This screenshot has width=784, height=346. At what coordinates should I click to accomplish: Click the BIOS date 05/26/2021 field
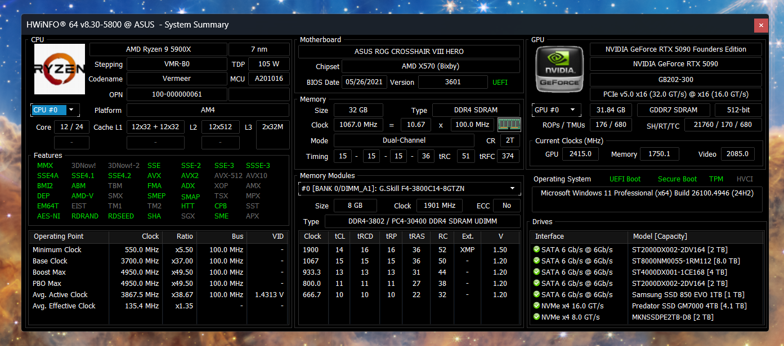click(x=364, y=82)
